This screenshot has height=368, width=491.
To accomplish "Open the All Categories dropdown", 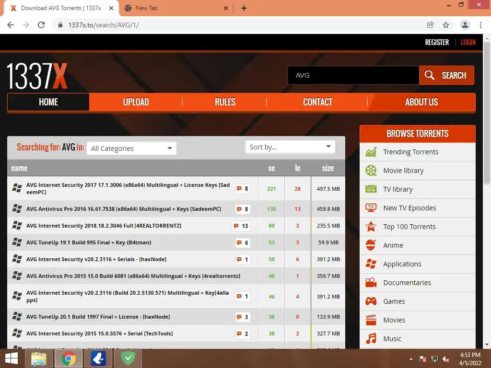I will (131, 149).
